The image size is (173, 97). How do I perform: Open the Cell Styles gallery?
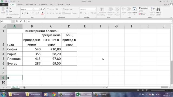tap(117, 12)
